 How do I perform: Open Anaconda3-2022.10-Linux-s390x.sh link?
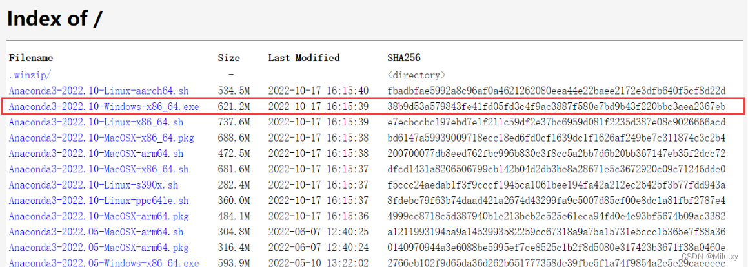pyautogui.click(x=94, y=185)
